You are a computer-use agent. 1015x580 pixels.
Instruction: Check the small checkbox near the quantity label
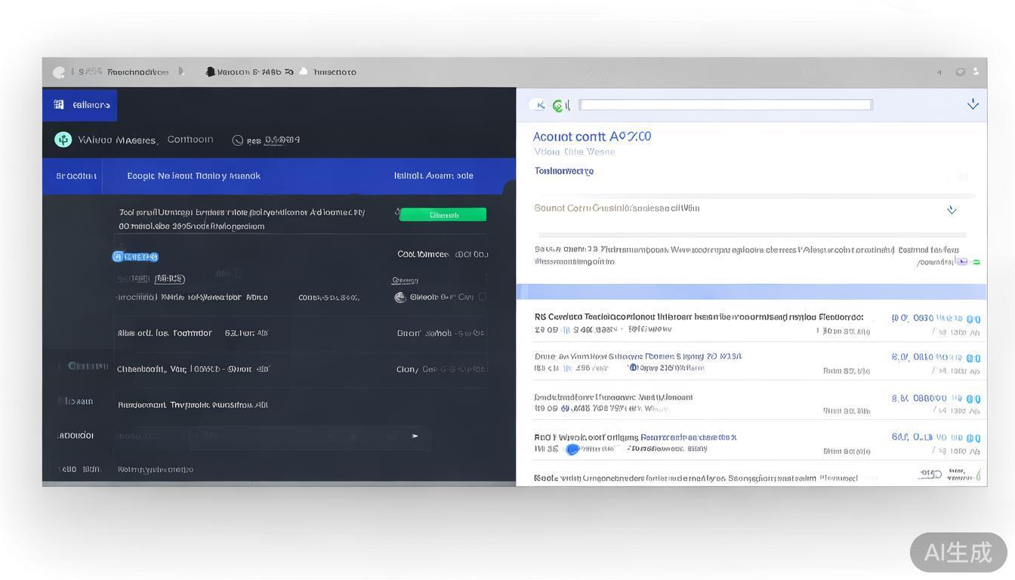point(239,273)
